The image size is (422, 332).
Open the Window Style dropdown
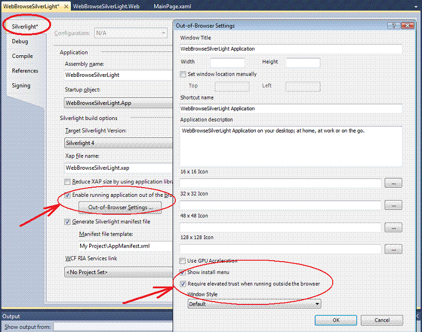click(254, 304)
